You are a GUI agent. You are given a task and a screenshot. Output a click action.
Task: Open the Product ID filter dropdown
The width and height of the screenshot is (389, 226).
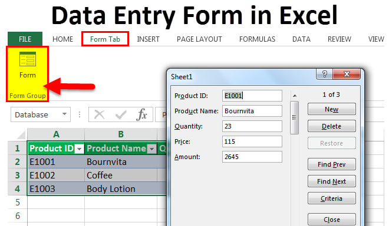(x=80, y=149)
